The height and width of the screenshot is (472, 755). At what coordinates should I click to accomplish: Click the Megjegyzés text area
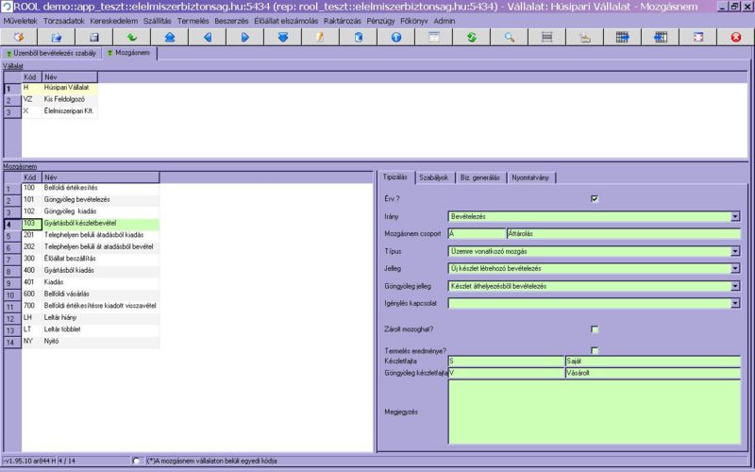point(595,412)
